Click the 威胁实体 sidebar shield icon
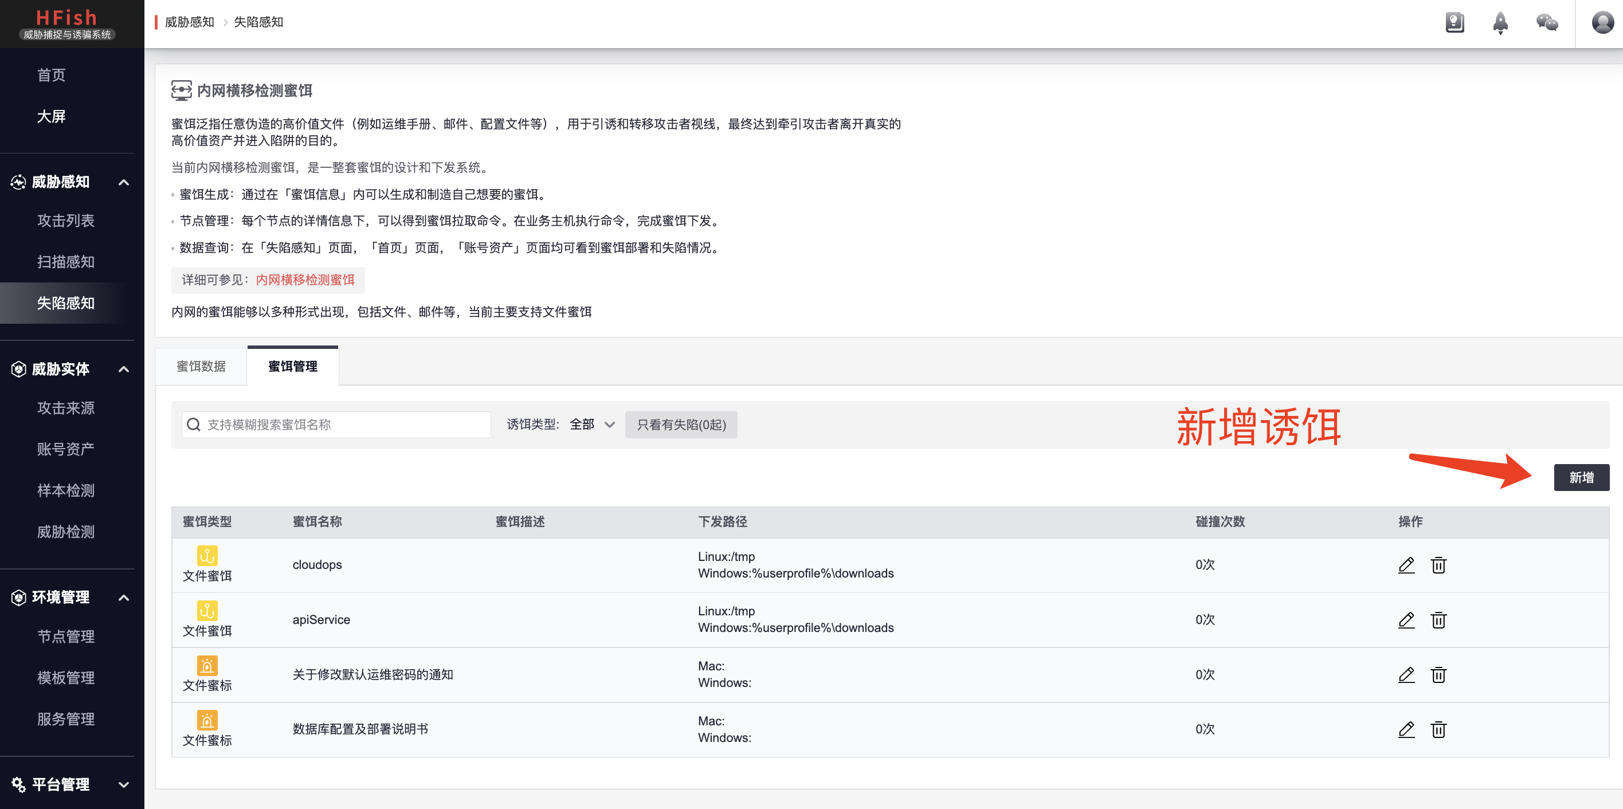 pos(18,369)
